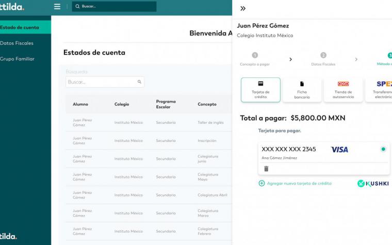
Task: Click the VISA logo on card
Action: click(x=339, y=150)
